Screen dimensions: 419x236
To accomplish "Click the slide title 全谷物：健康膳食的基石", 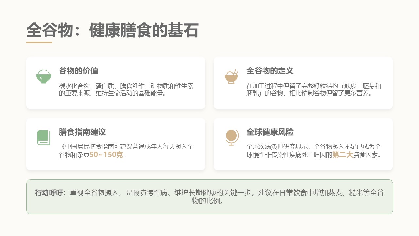I will click(x=112, y=31).
